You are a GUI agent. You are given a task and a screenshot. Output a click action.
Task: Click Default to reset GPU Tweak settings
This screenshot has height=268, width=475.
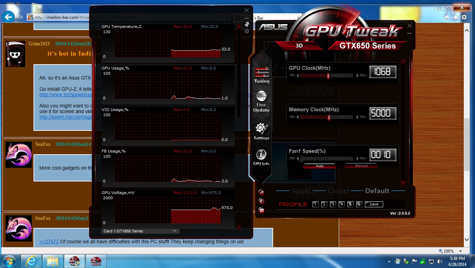(x=377, y=191)
